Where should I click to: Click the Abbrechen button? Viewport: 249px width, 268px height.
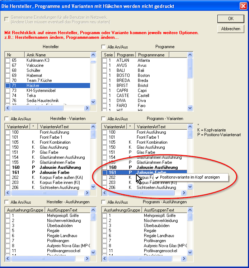pyautogui.click(x=231, y=29)
